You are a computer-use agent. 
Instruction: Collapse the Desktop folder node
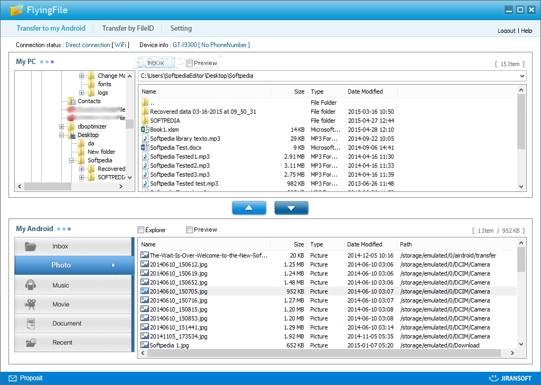(x=61, y=135)
